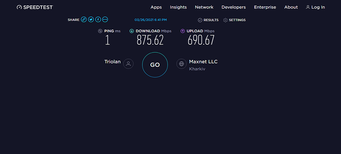The image size is (341, 154).
Task: Open more share options ellipsis icon
Action: click(105, 19)
